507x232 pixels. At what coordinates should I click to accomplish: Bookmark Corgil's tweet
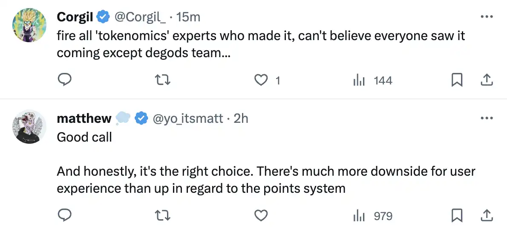457,80
